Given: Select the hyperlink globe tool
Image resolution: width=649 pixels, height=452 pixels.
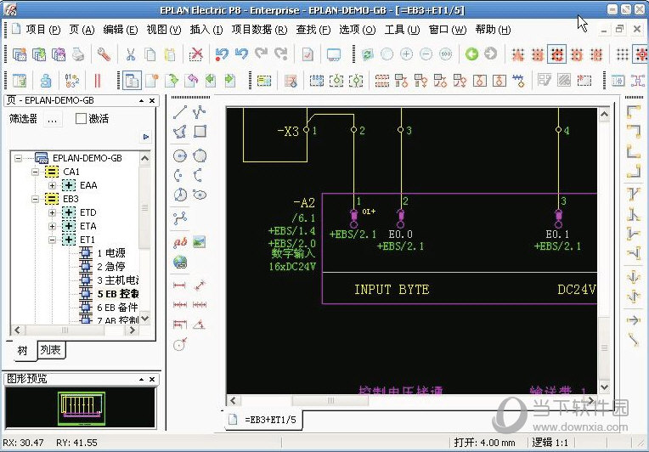Looking at the screenshot, I should [x=180, y=262].
